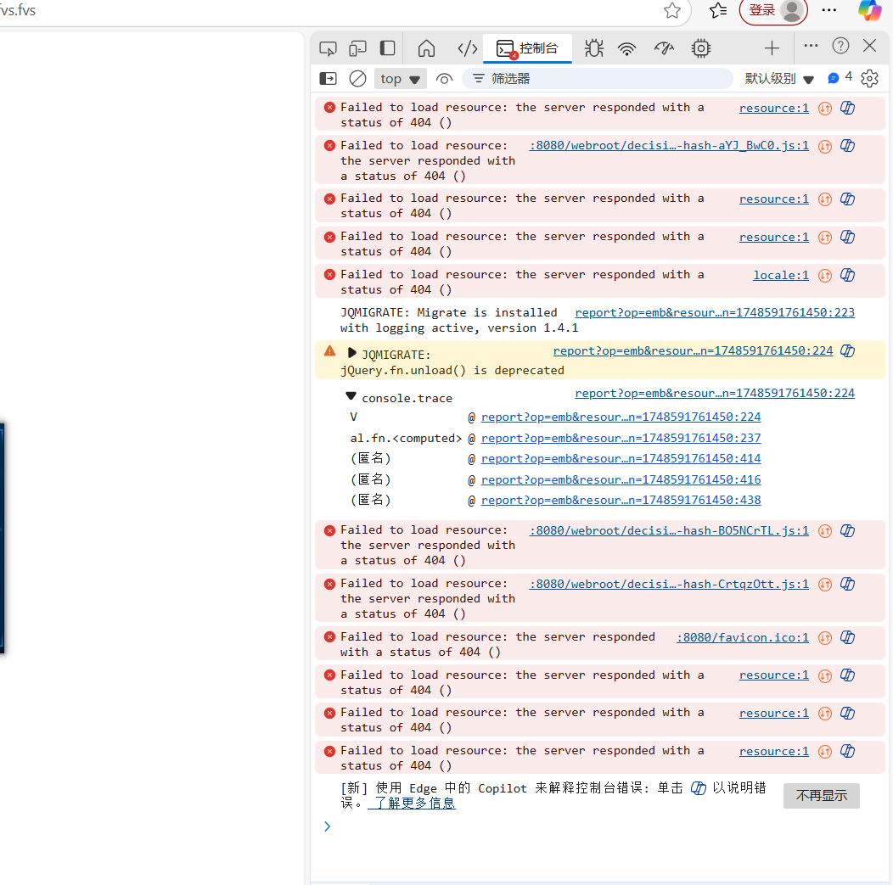Open the 默认级别 log level dropdown
This screenshot has height=885, width=893.
pyautogui.click(x=779, y=79)
